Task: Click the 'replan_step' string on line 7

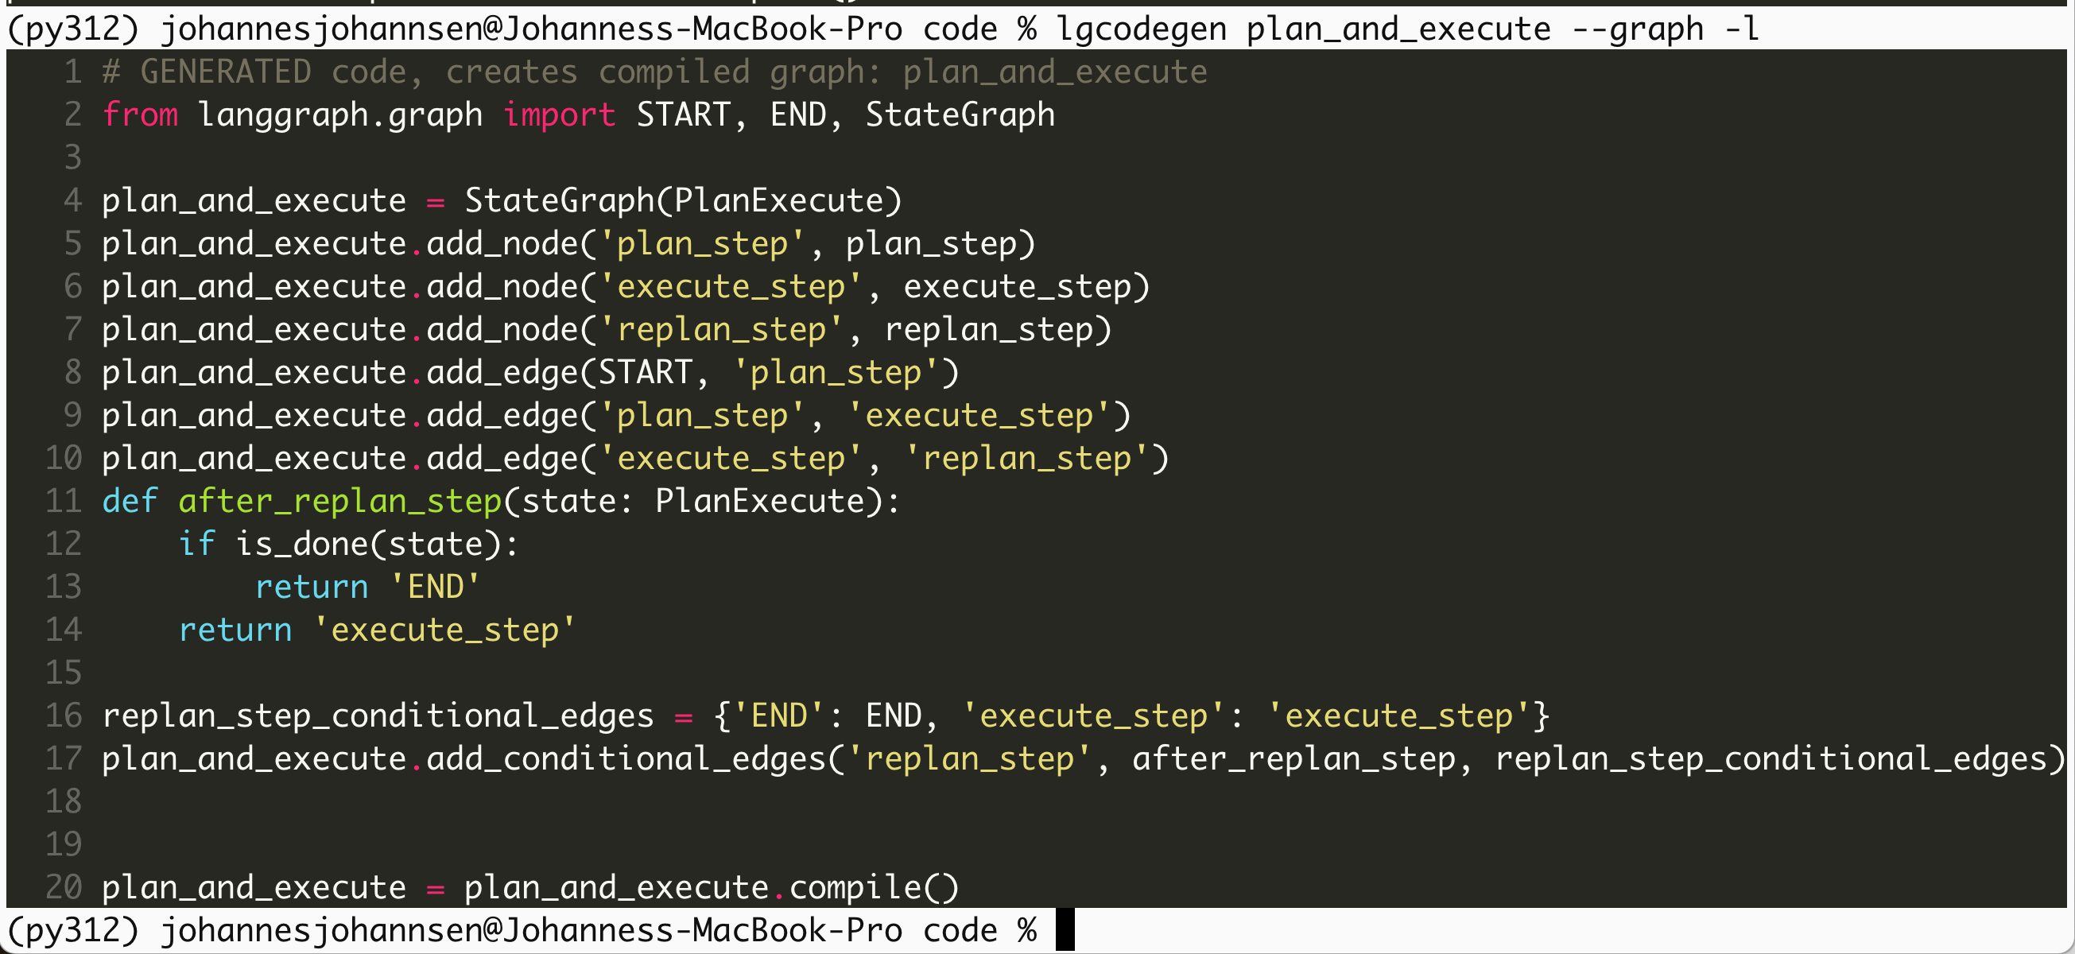Action: [x=720, y=330]
